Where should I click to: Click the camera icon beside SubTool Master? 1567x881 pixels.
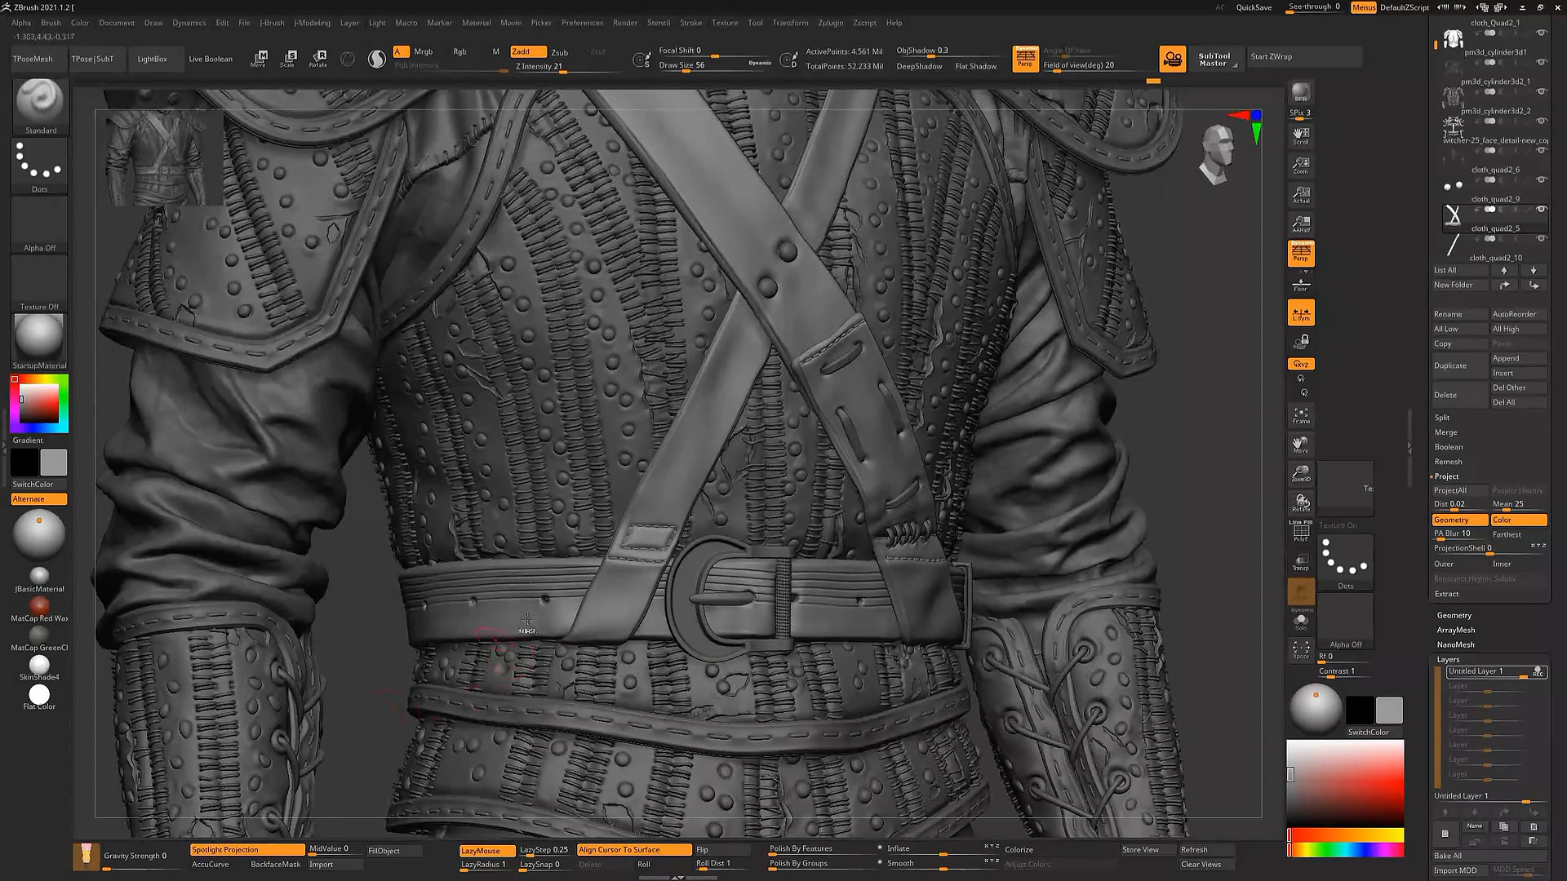pyautogui.click(x=1172, y=59)
